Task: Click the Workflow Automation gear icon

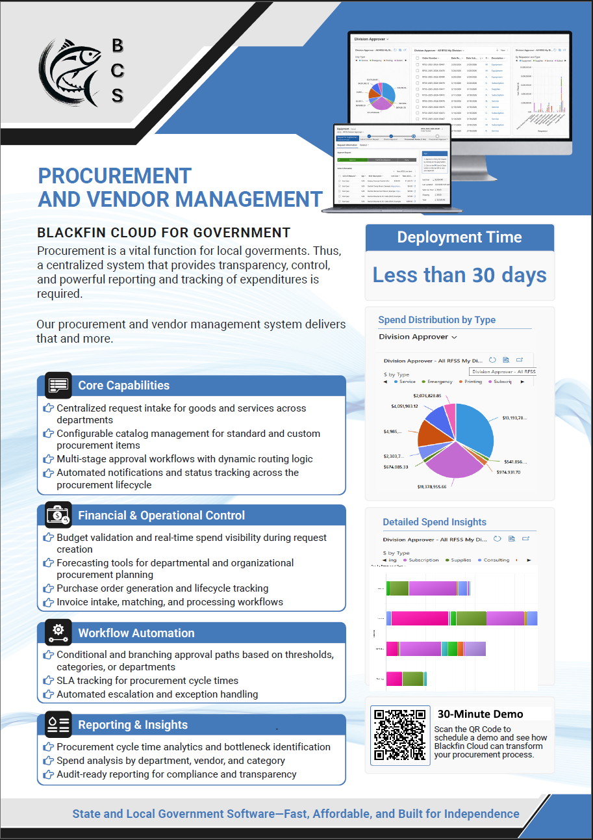Action: [x=58, y=632]
